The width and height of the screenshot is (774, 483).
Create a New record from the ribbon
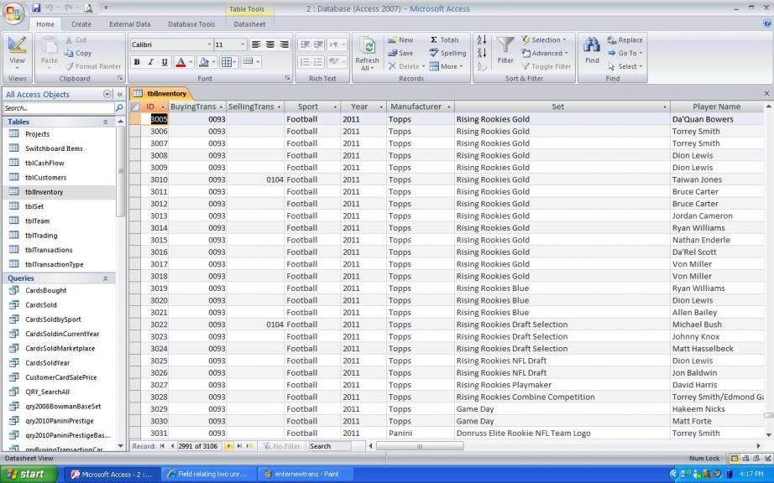click(400, 40)
